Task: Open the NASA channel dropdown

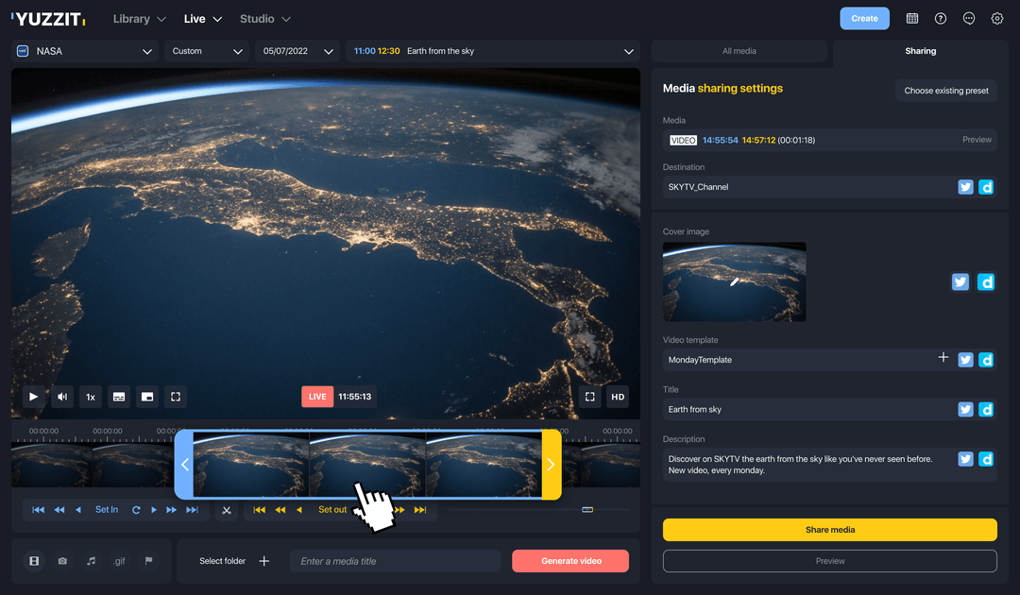Action: point(83,51)
